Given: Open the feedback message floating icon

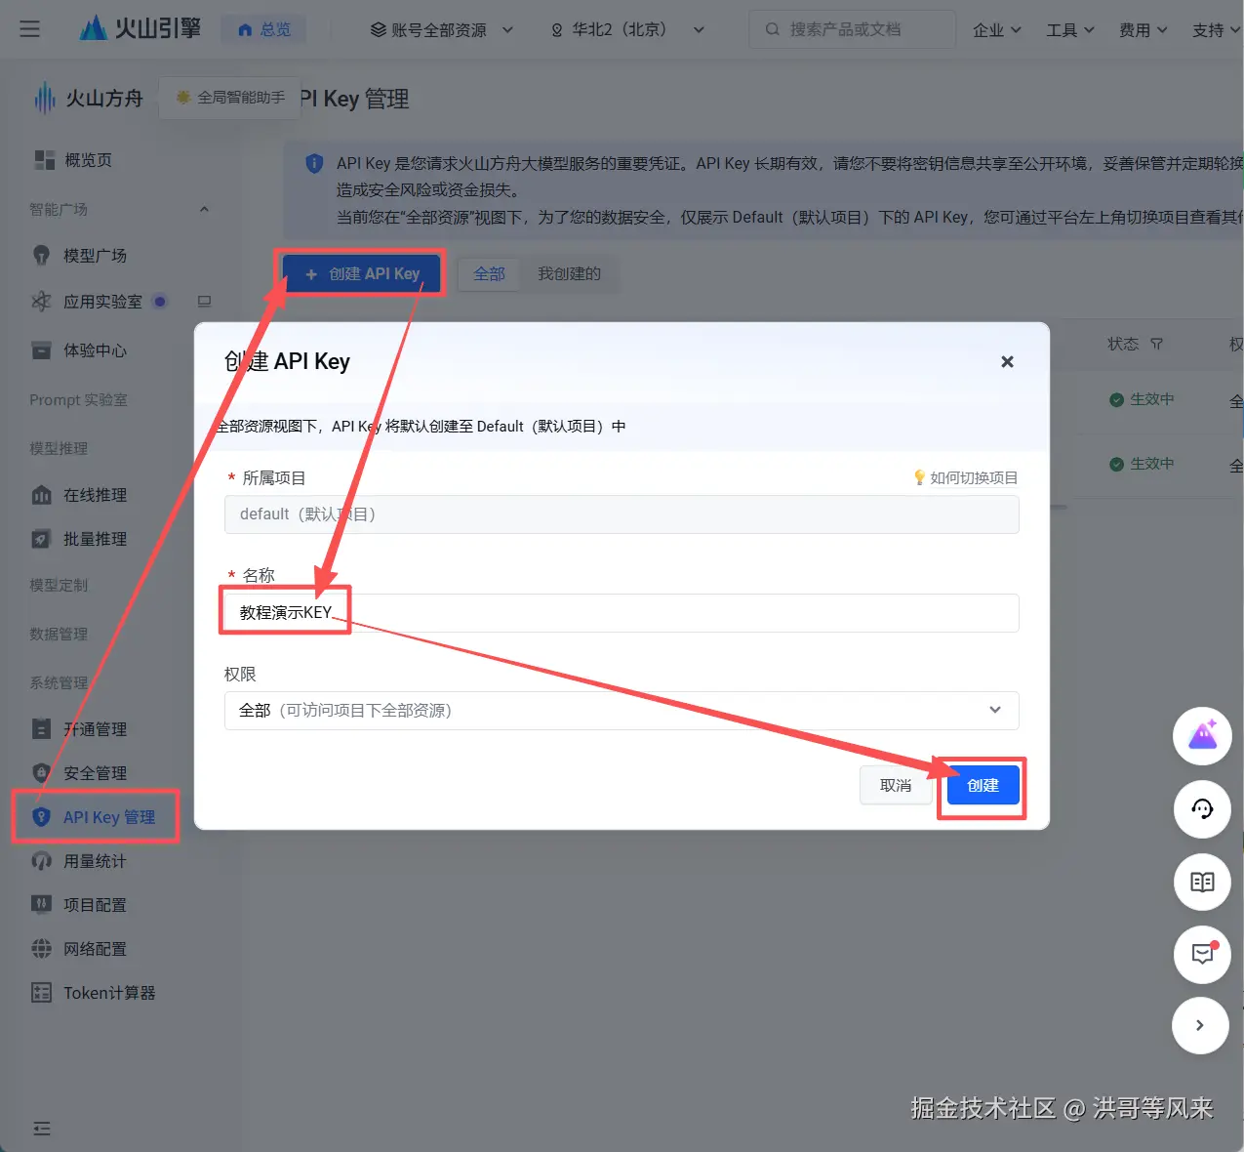Looking at the screenshot, I should [x=1202, y=955].
